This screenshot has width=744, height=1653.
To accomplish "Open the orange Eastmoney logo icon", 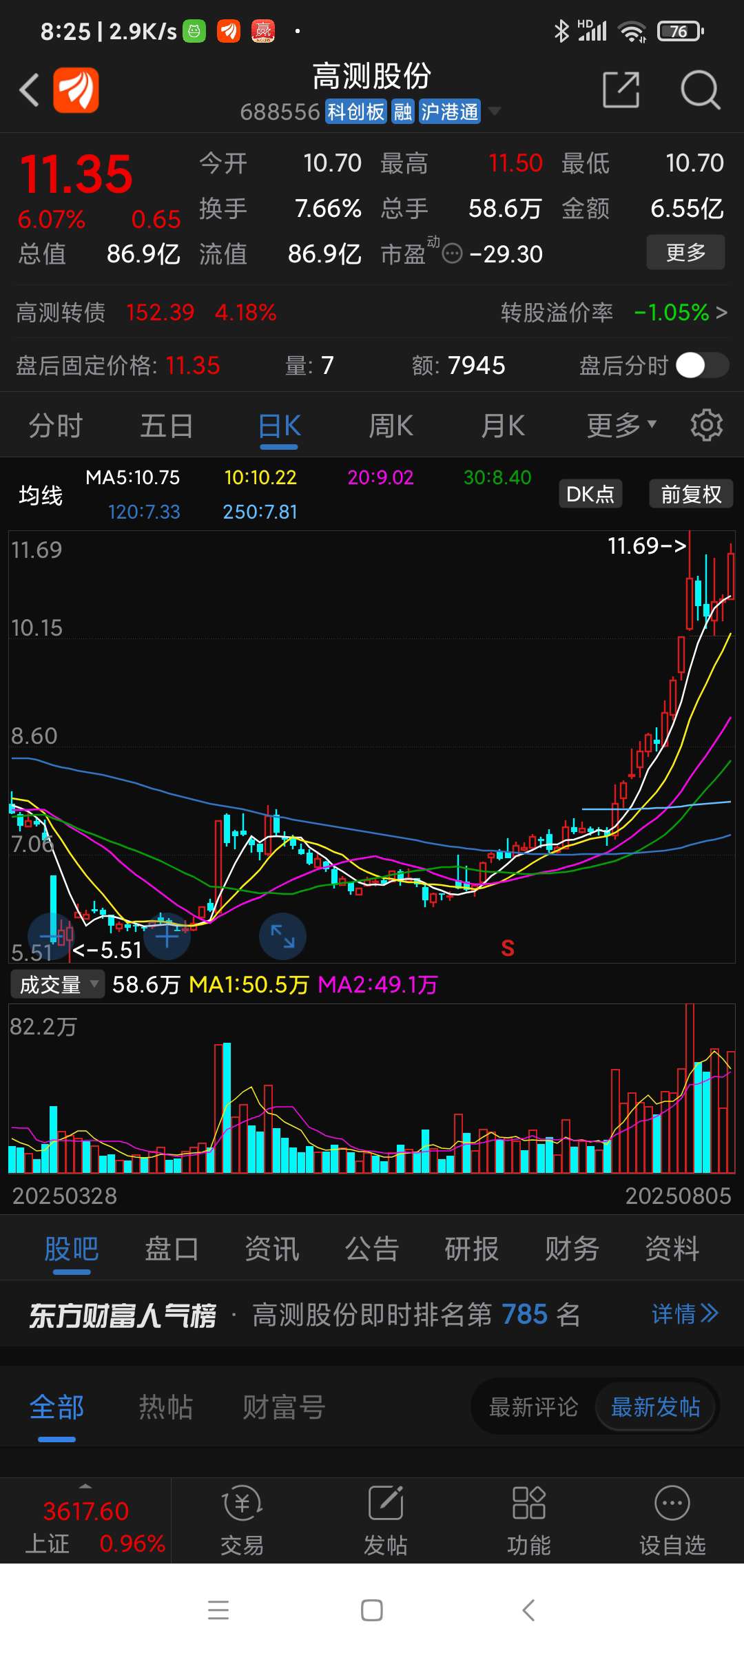I will coord(76,90).
